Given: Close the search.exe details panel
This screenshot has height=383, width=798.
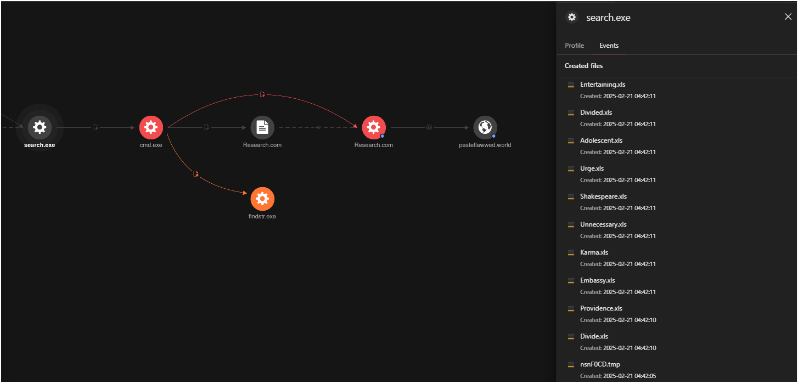Looking at the screenshot, I should [788, 17].
